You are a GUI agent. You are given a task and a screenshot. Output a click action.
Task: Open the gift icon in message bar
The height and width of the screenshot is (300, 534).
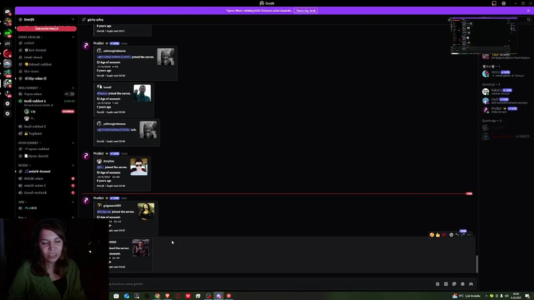pos(438,284)
